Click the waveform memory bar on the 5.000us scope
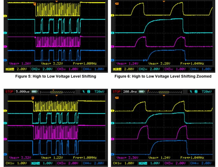This screenshot has width=218, height=167. (57, 92)
